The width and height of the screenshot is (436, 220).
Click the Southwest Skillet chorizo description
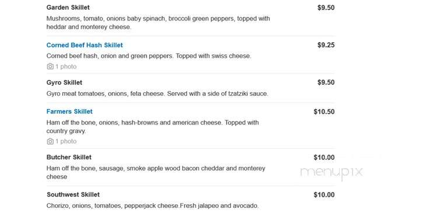(x=152, y=206)
